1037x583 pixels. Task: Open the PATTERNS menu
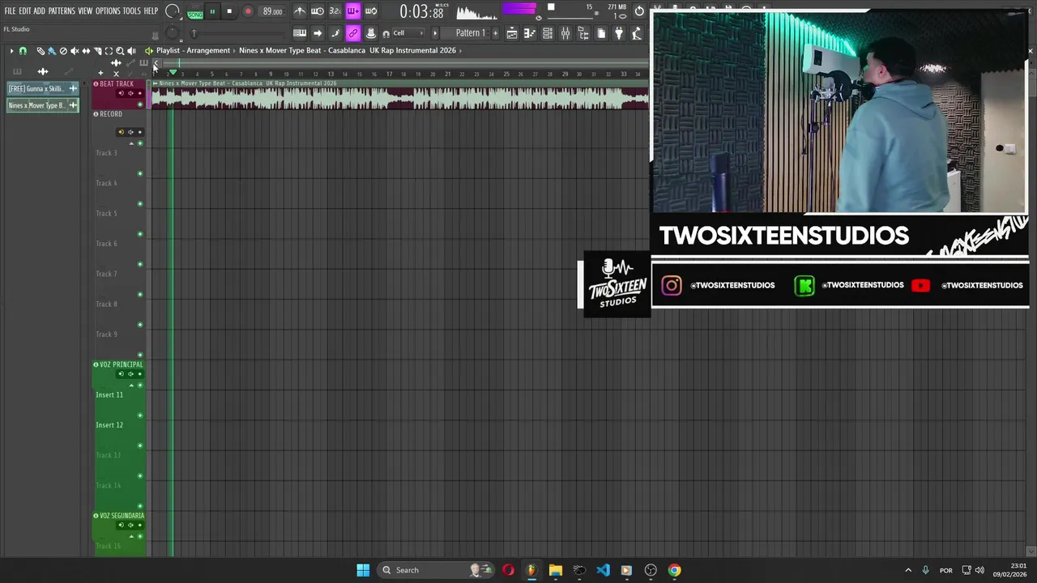pyautogui.click(x=62, y=11)
